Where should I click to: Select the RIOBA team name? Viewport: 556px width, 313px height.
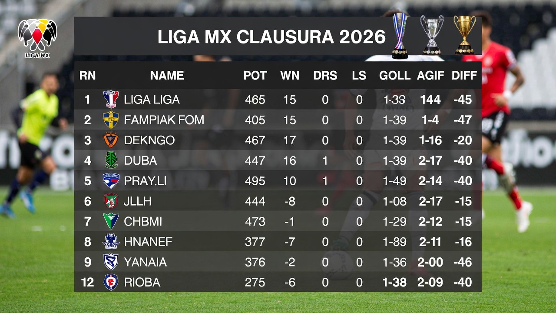click(x=142, y=282)
